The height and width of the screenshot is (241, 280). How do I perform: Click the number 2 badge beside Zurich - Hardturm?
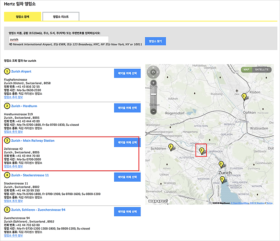tap(7, 106)
